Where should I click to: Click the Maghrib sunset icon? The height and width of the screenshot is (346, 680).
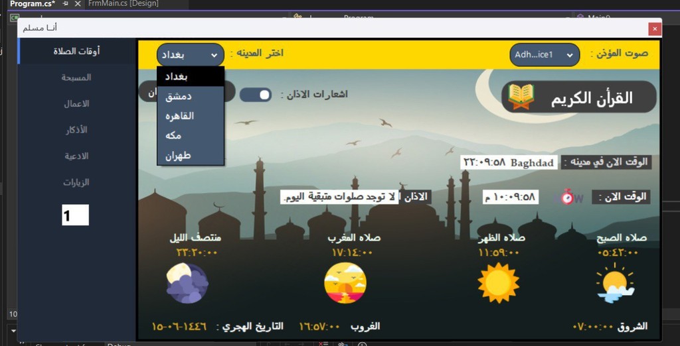click(x=345, y=283)
